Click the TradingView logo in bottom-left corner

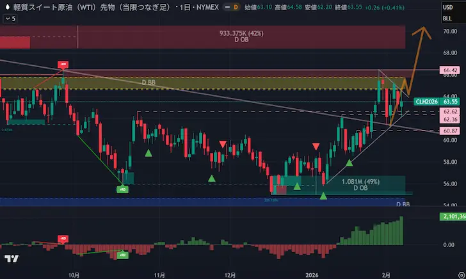point(11,259)
